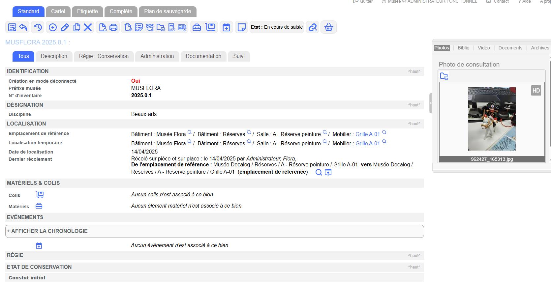551x283 pixels.
Task: Open the Grille A-01 link in Emplacement de référence
Action: point(367,134)
